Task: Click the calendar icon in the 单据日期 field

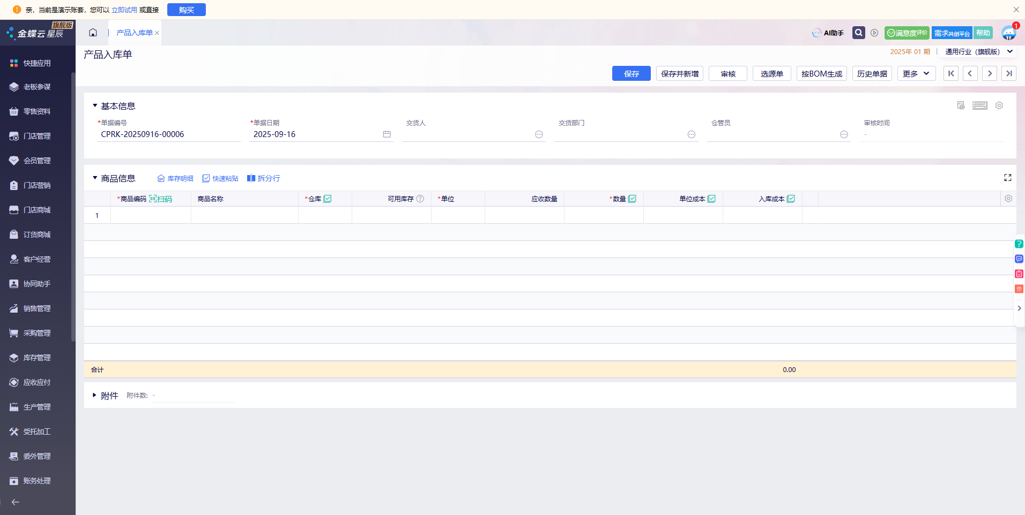Action: click(387, 134)
